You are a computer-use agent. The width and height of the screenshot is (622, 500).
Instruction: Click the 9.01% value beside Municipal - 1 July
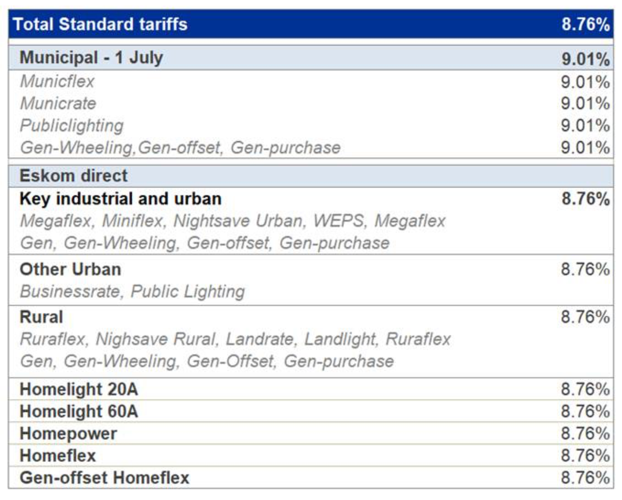tap(585, 59)
